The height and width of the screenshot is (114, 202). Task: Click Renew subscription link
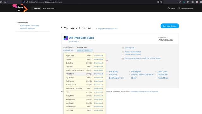coord(133,52)
